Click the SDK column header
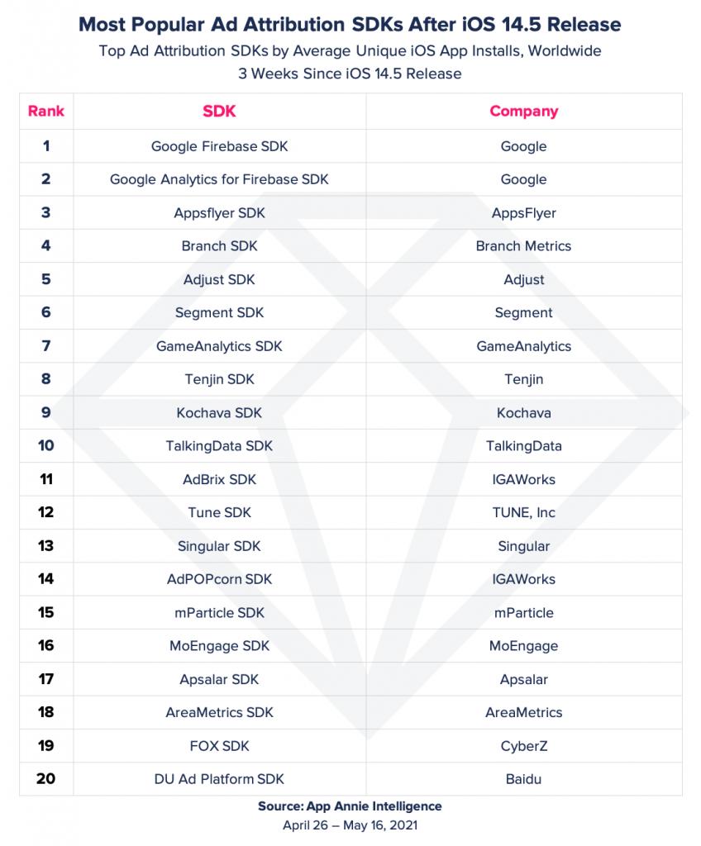This screenshot has height=846, width=701. point(219,112)
